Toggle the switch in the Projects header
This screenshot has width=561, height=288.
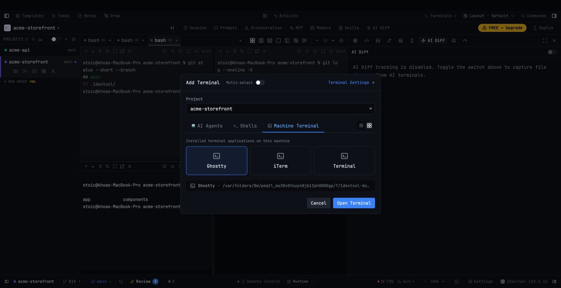point(56,39)
